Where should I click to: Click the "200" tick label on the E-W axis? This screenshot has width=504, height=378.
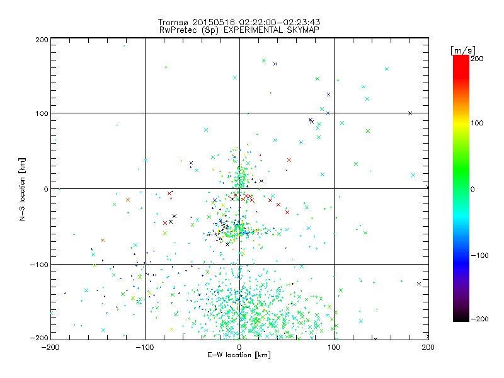pos(428,347)
